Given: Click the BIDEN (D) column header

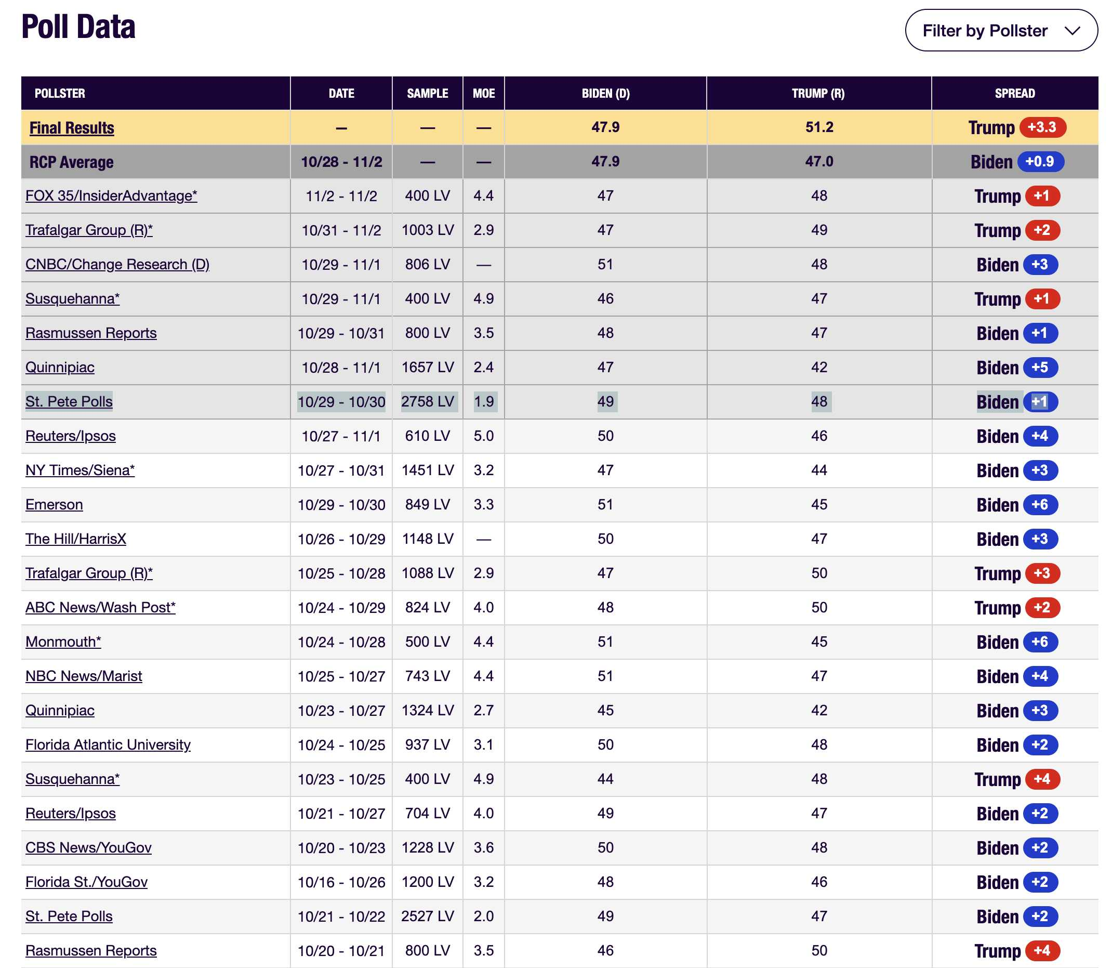Looking at the screenshot, I should pos(606,94).
